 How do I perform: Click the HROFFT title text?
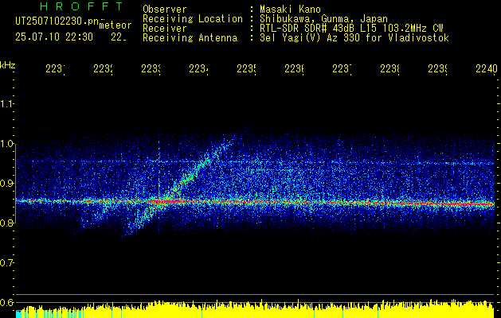tap(81, 6)
